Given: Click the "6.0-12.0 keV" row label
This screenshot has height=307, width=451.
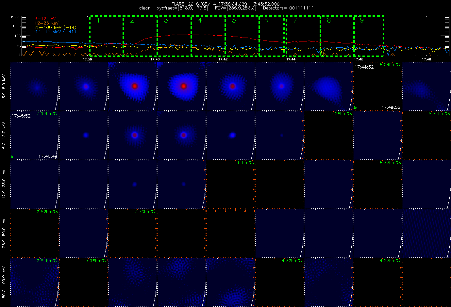Looking at the screenshot, I should tap(4, 135).
